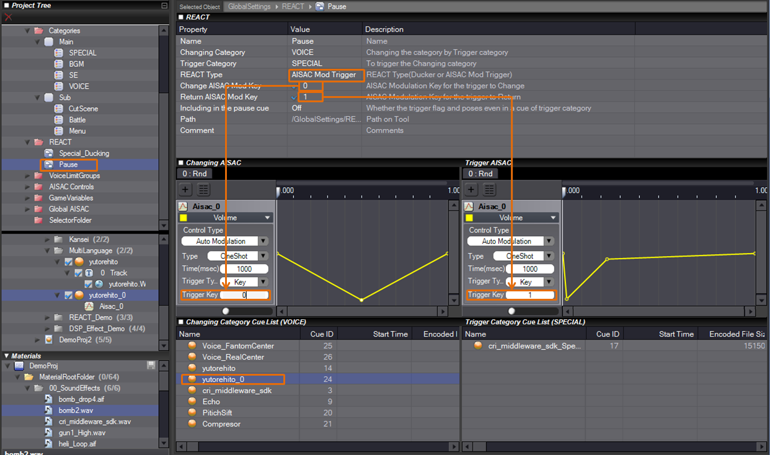Collapse the Sub category group
770x455 pixels.
[x=37, y=97]
